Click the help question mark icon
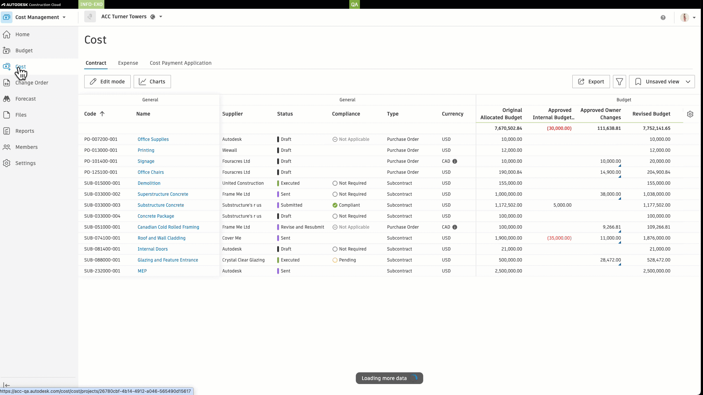 pos(663,18)
